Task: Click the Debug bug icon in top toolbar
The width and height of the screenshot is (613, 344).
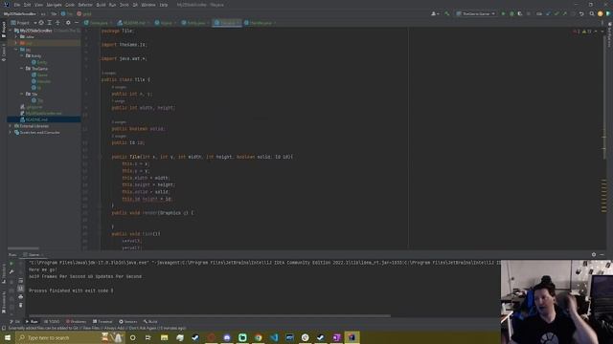Action: pos(511,13)
